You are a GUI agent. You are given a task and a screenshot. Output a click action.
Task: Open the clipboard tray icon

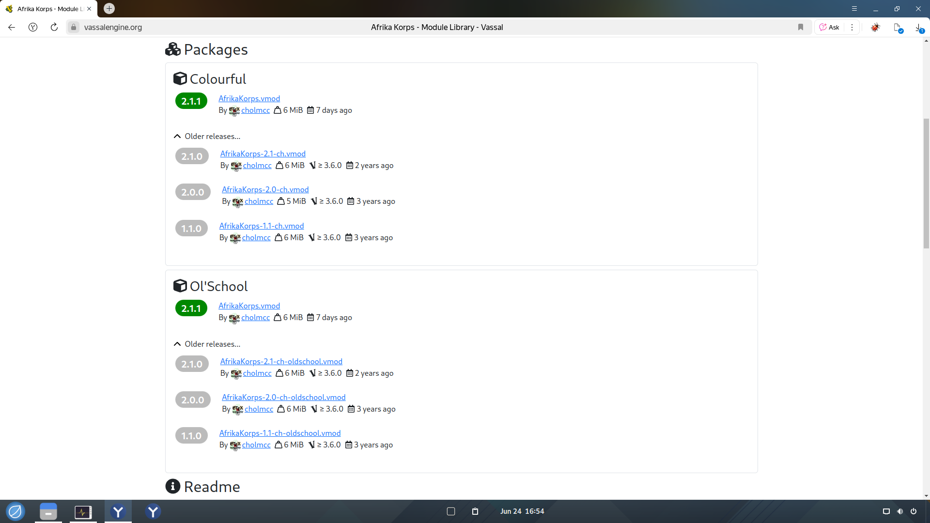(475, 511)
